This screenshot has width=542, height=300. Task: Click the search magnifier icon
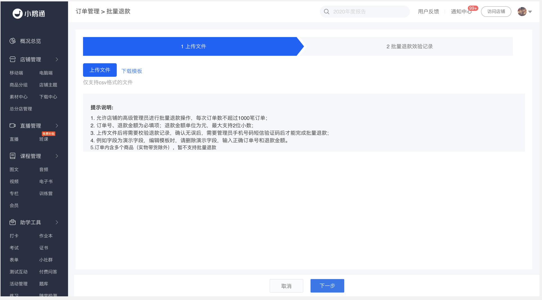(326, 12)
